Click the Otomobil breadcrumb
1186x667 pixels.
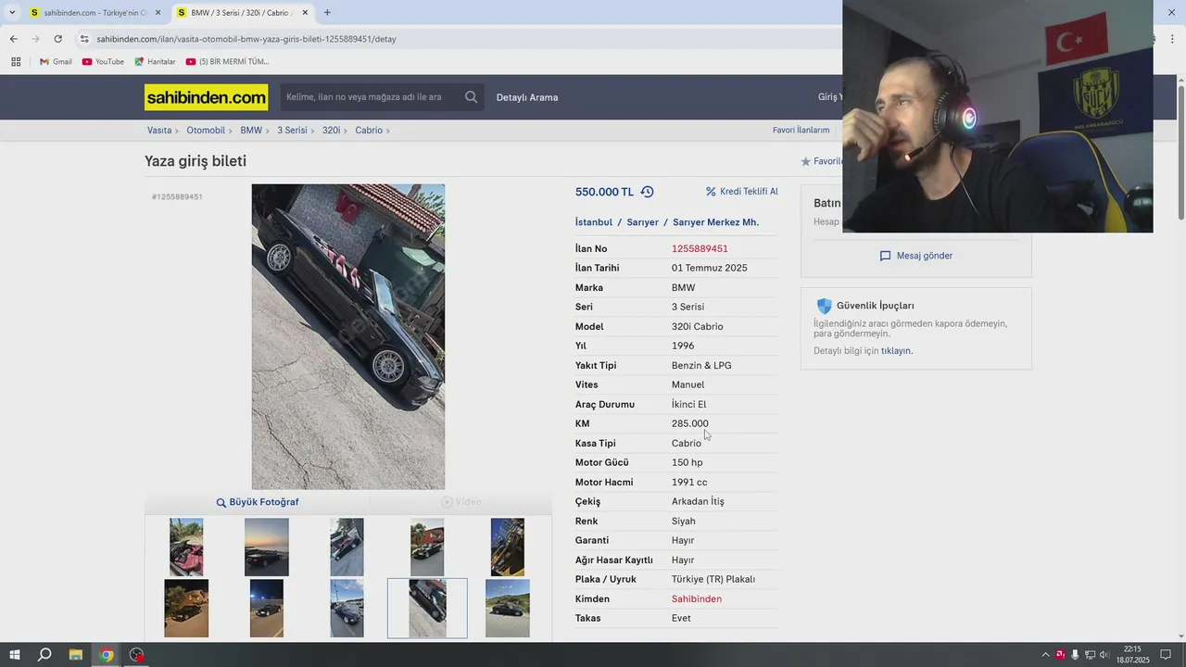[206, 131]
